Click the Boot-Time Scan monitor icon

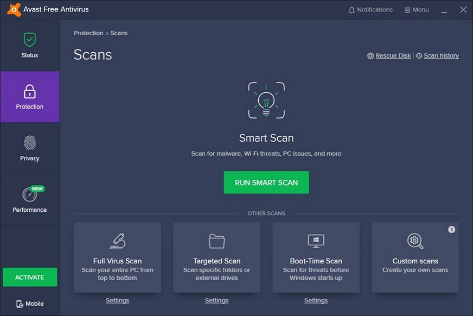click(316, 241)
